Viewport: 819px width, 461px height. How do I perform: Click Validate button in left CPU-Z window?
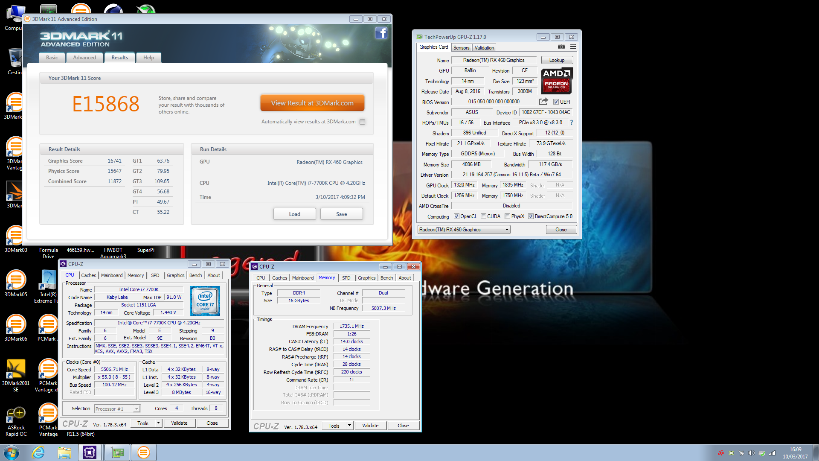coord(179,423)
